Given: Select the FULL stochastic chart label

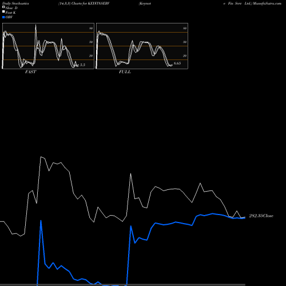Looking at the screenshot, I should click(x=125, y=72).
